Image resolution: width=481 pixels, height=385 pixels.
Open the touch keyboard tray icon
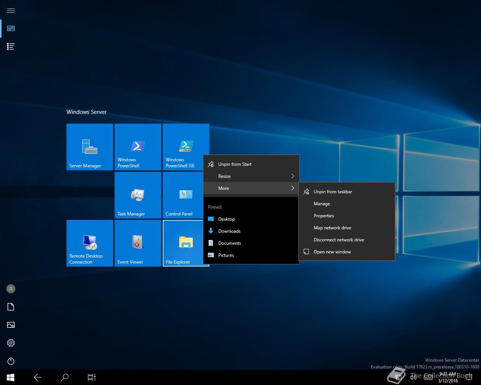click(428, 377)
